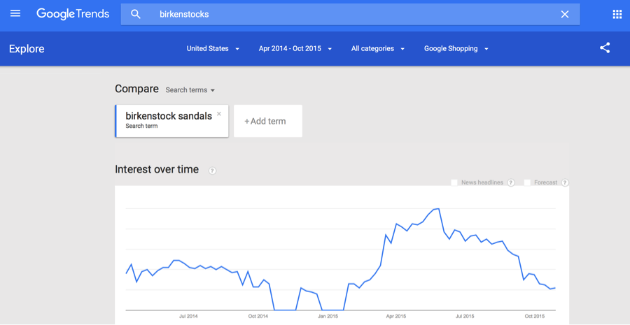This screenshot has width=630, height=325.
Task: Open help for Interest over time
Action: [213, 171]
